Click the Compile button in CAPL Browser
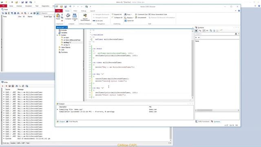This screenshot has height=147, width=261. tap(68, 17)
